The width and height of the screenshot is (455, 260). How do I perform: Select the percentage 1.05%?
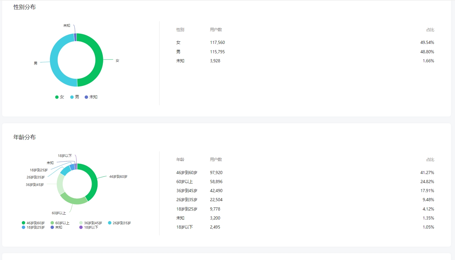click(x=428, y=227)
